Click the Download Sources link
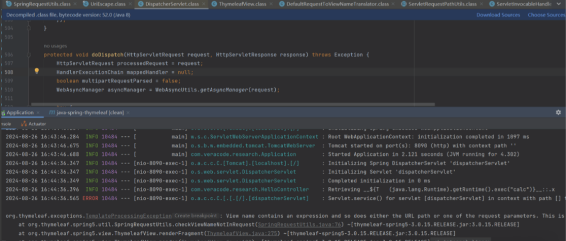566x241 pixels. pos(498,15)
